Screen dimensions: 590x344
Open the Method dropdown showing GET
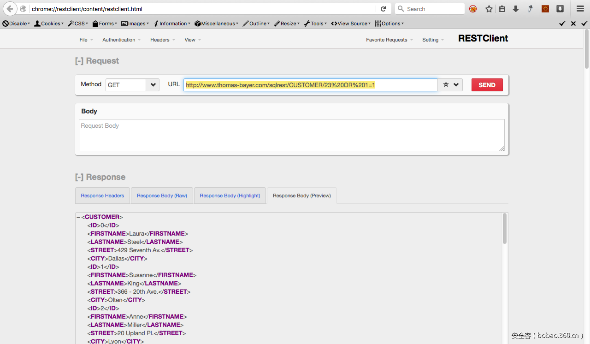[x=153, y=85]
